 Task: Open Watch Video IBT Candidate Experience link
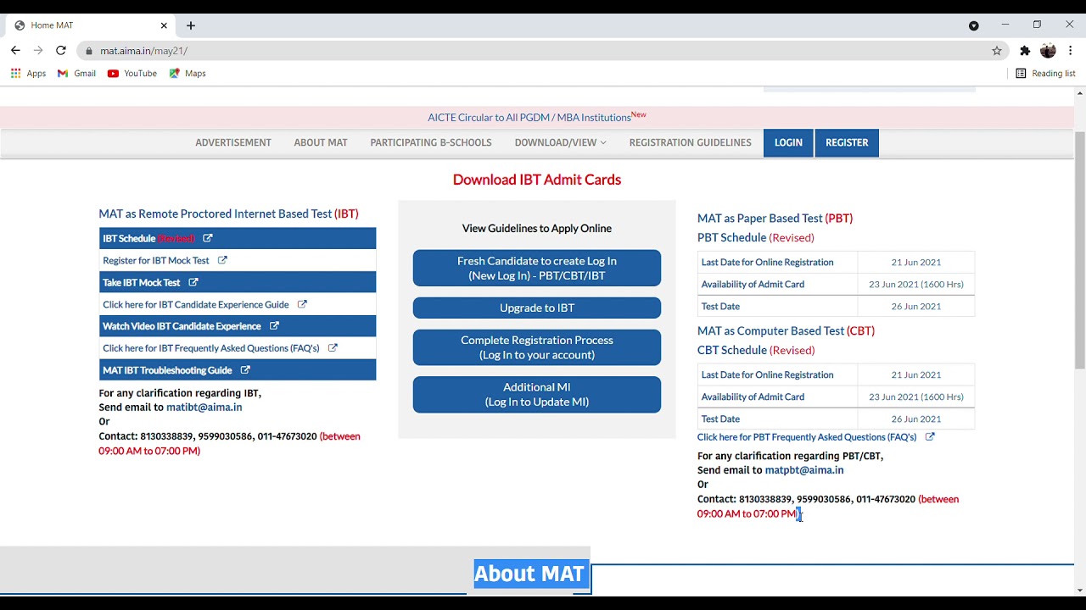(x=182, y=325)
